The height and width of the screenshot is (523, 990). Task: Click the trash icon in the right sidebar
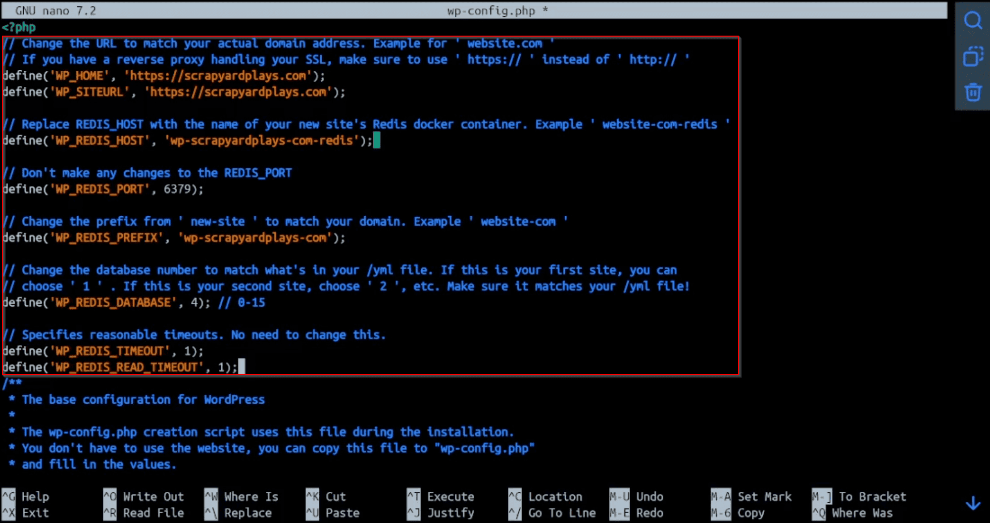click(x=972, y=92)
